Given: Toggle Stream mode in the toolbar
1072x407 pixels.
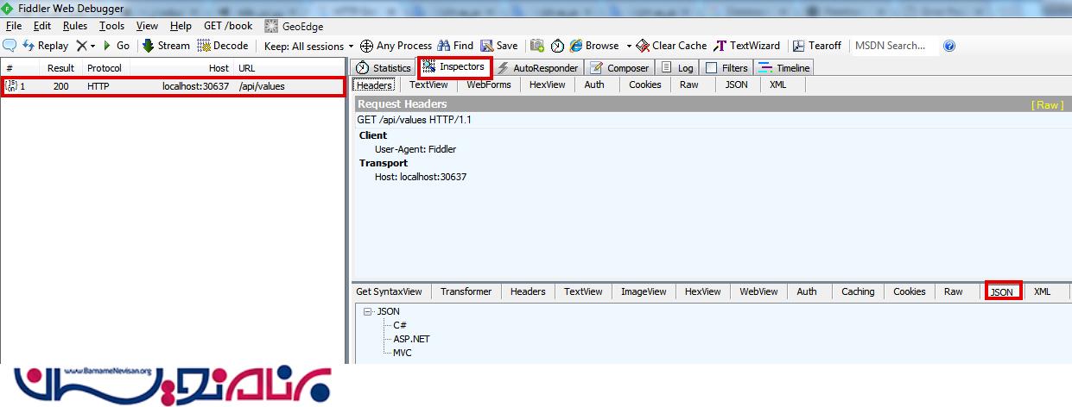Looking at the screenshot, I should tap(166, 46).
